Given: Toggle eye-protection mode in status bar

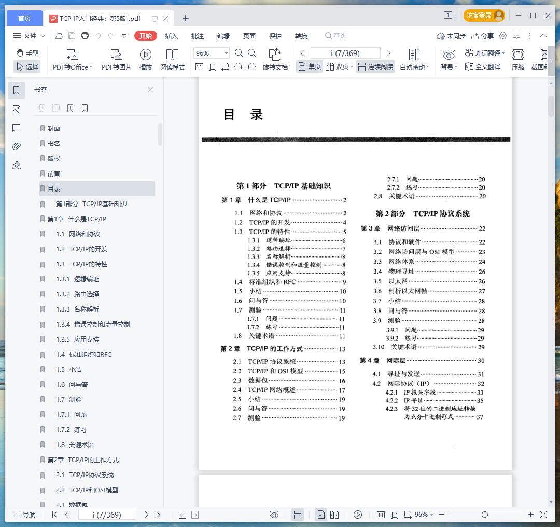Looking at the screenshot, I should pyautogui.click(x=274, y=515).
